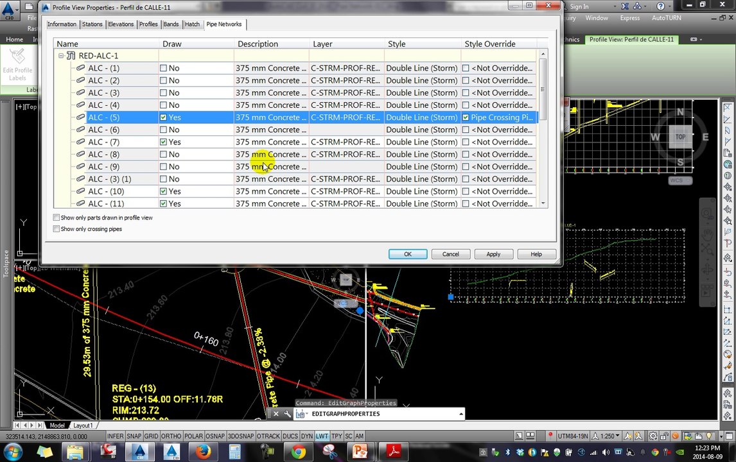Open the WCS coordinate system dropdown

pyautogui.click(x=680, y=180)
